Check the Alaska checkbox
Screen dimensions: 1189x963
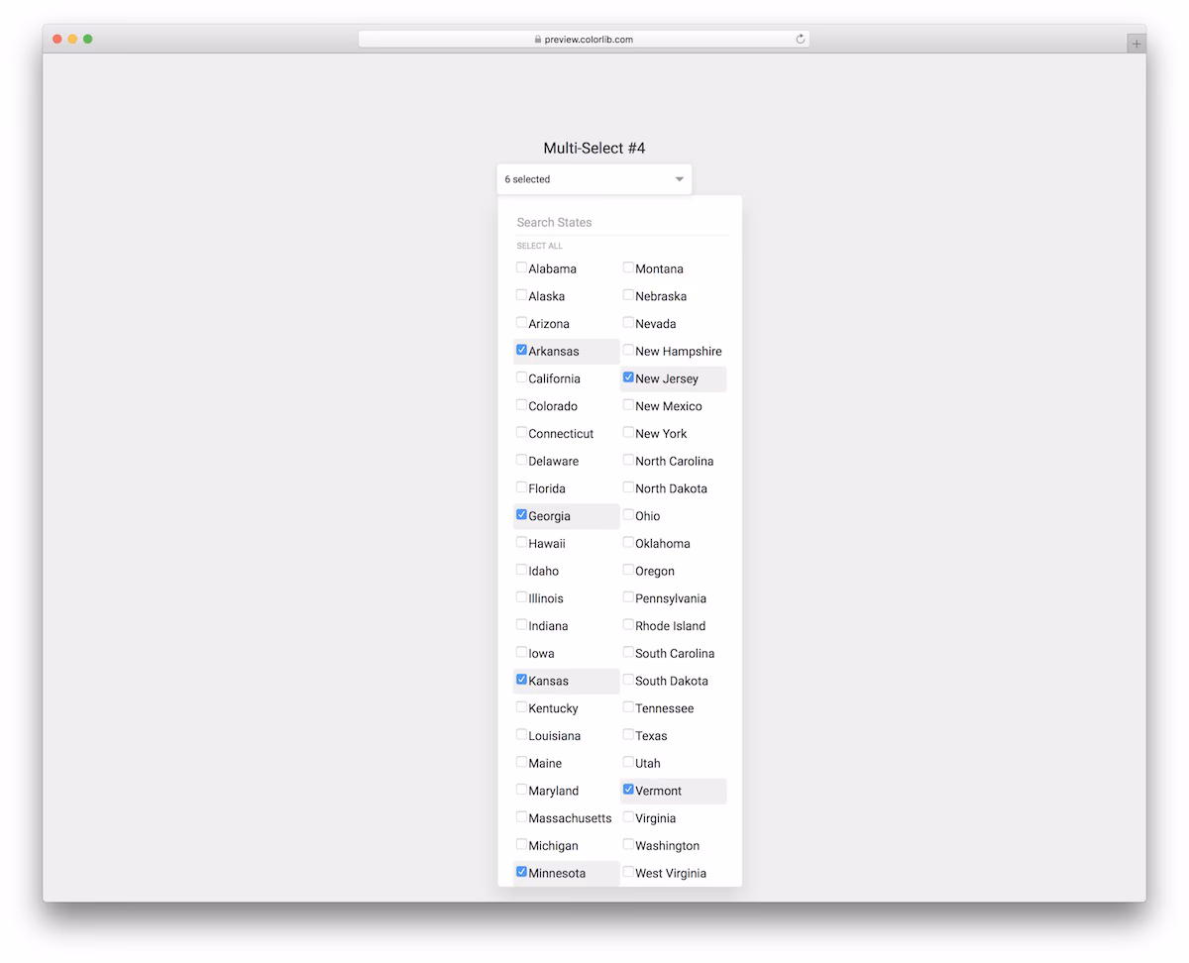521,295
